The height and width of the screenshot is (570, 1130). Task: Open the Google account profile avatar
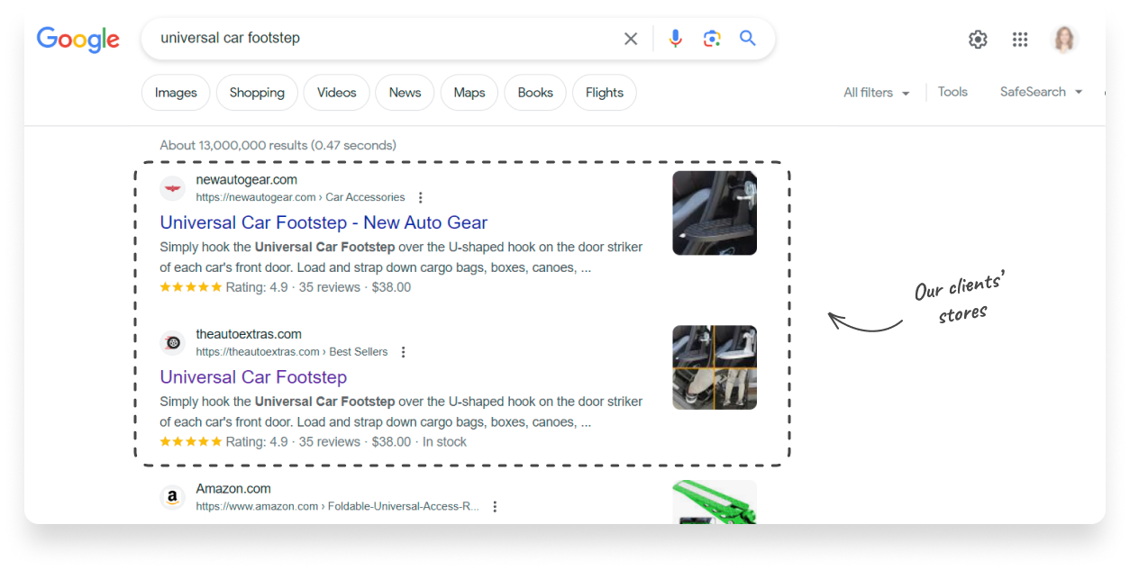(1064, 40)
